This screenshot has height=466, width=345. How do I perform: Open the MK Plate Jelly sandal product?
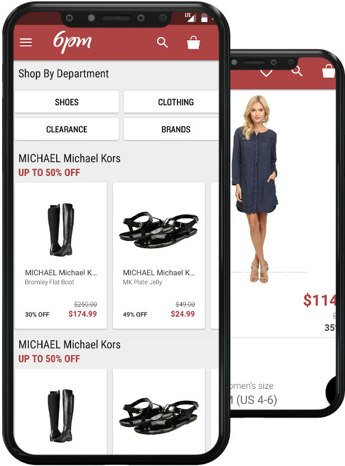pos(159,255)
